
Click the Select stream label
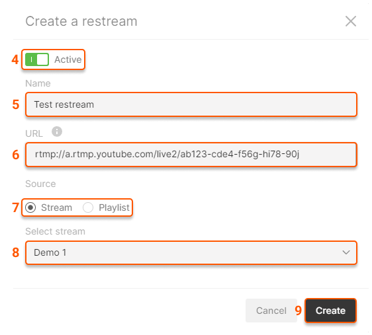(56, 231)
